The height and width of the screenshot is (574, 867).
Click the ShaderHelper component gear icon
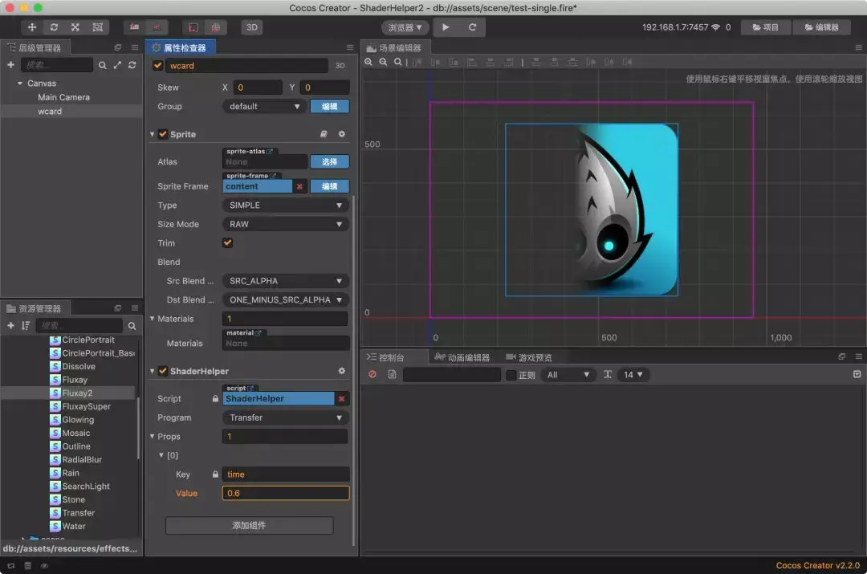coord(342,371)
